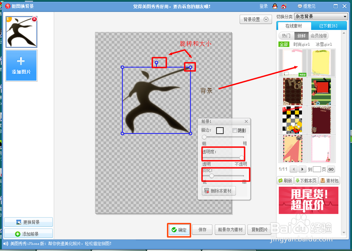Image resolution: width=352 pixels, height=251 pixels.
Task: Open the 美图秀秀iPhone版 status bar link
Action: point(61,243)
